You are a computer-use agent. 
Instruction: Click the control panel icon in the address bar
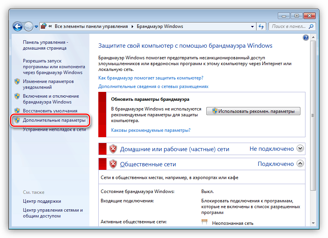pyautogui.click(x=43, y=26)
